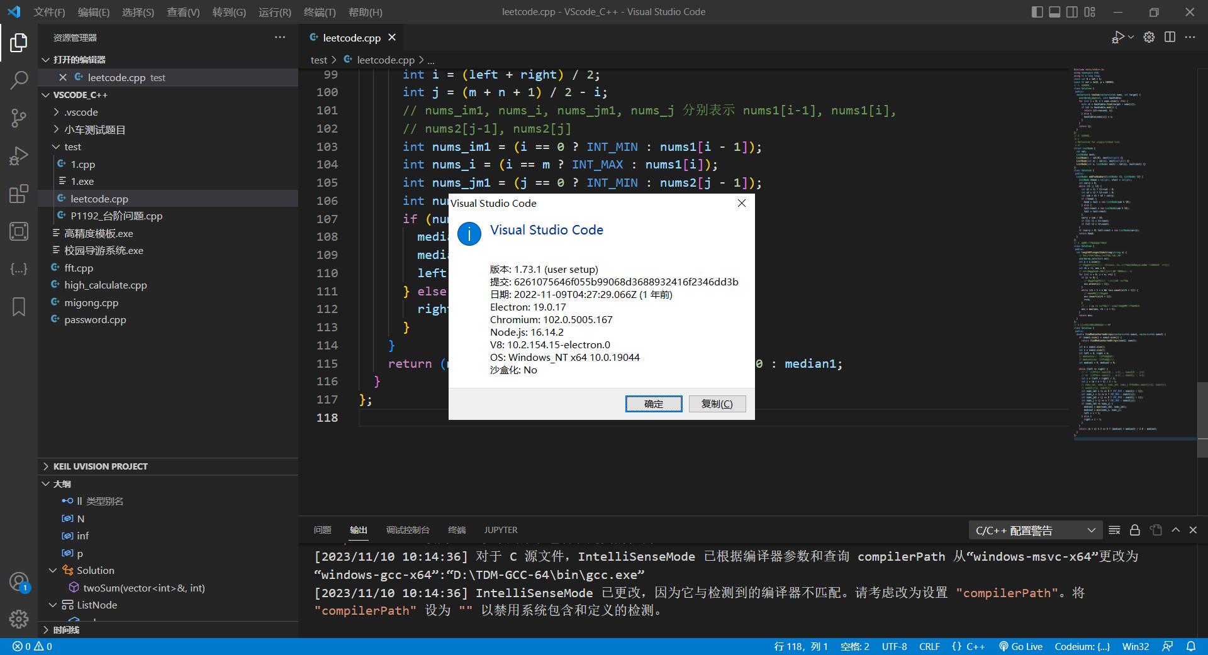
Task: Click the split editor right icon
Action: (x=1170, y=37)
